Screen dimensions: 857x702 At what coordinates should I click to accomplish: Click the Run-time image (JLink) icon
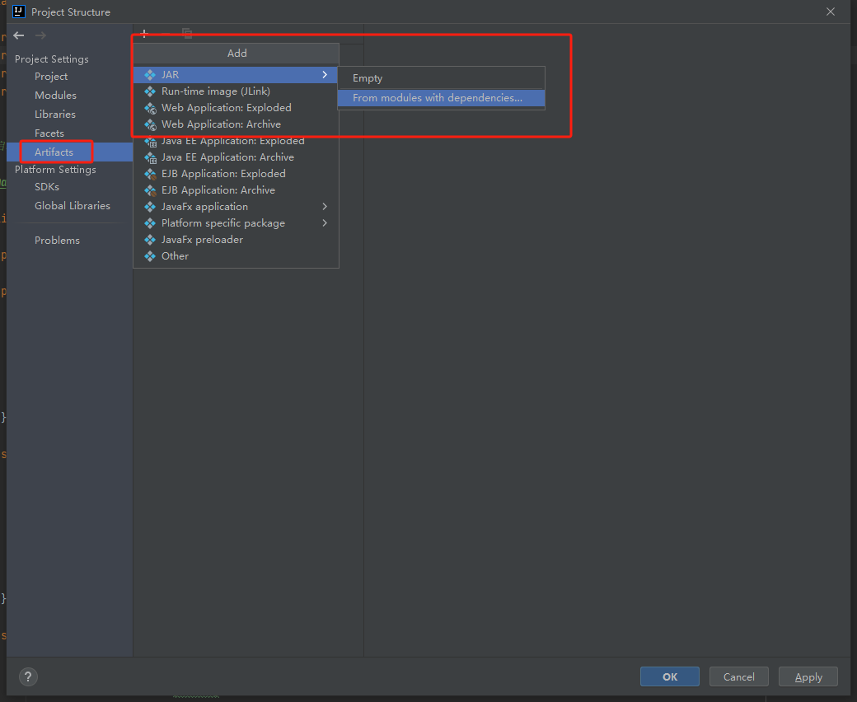tap(150, 91)
